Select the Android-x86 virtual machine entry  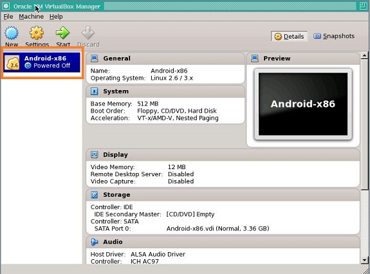coord(42,62)
